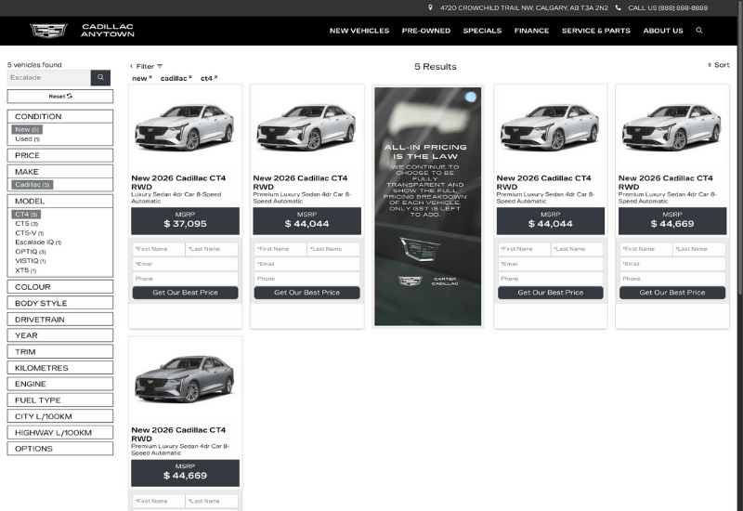This screenshot has height=511, width=743.
Task: Remove the 'new' filter tag
Action: click(x=150, y=78)
